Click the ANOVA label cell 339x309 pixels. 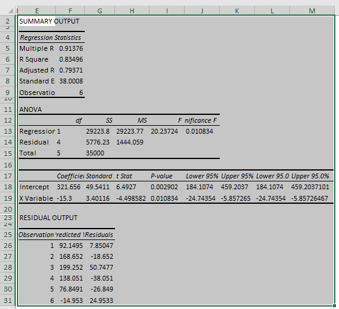coord(30,109)
